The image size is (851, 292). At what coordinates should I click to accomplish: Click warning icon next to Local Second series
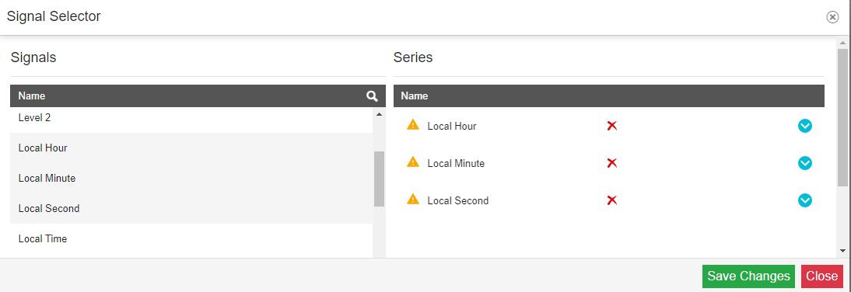click(413, 200)
